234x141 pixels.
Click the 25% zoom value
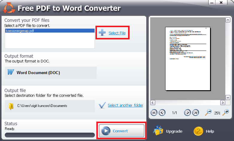click(217, 113)
